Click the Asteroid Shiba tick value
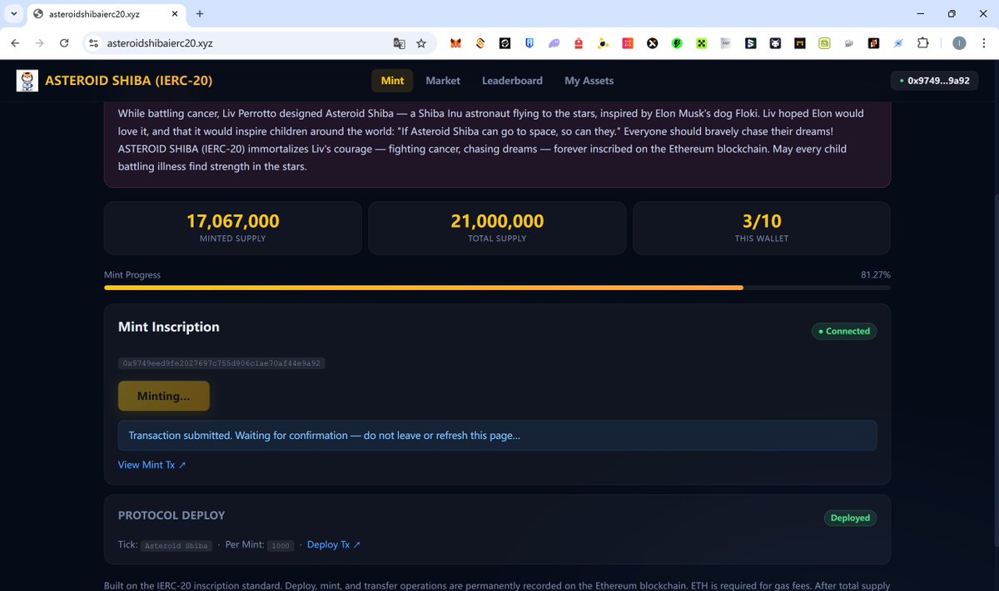Screen dimensions: 999x591 (175, 545)
